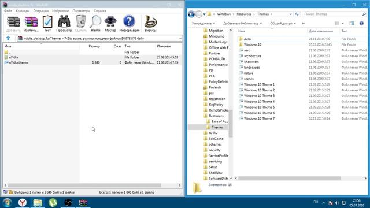Click the parent folder '..' row in WinRAR

[9, 52]
